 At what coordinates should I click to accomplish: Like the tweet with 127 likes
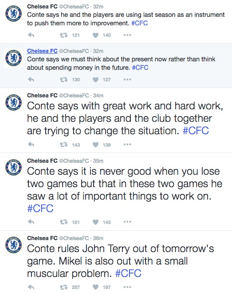tap(95, 80)
